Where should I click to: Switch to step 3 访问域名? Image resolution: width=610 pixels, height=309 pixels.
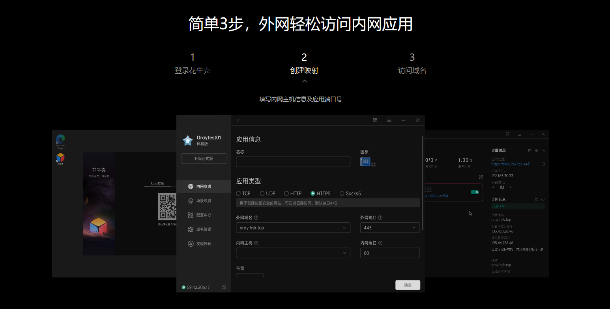tap(412, 64)
